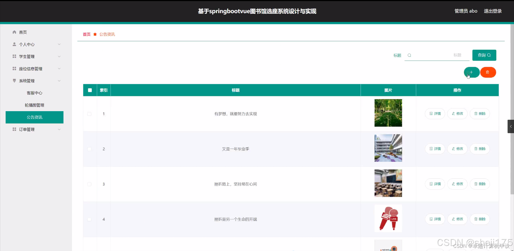
Task: Open 轮播图管理 in the sidebar
Action: (34, 105)
